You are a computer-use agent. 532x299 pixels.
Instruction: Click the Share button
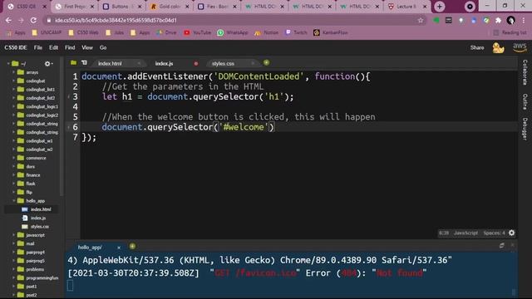[x=477, y=48]
